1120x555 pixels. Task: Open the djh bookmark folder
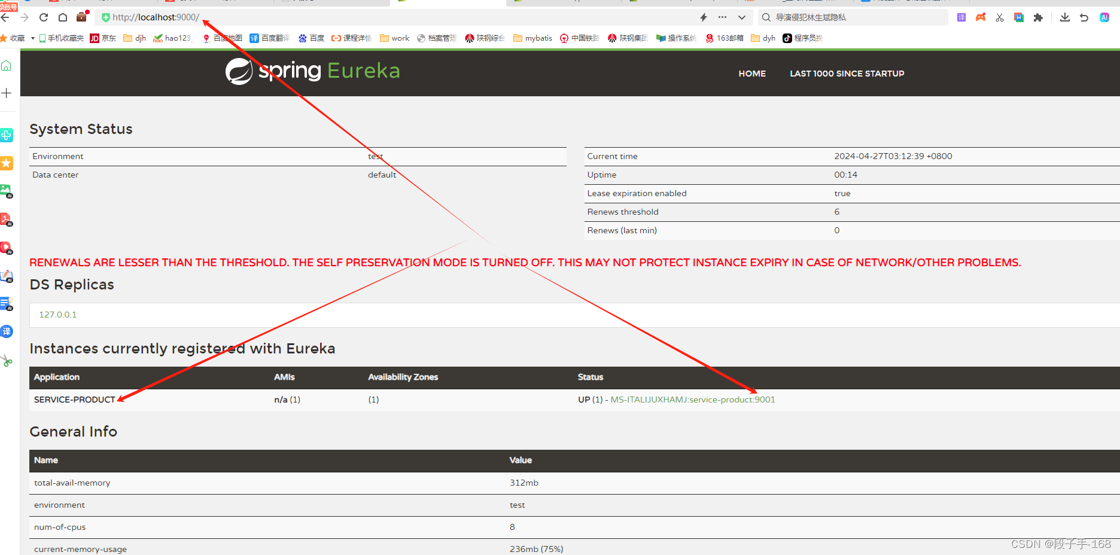click(x=135, y=38)
